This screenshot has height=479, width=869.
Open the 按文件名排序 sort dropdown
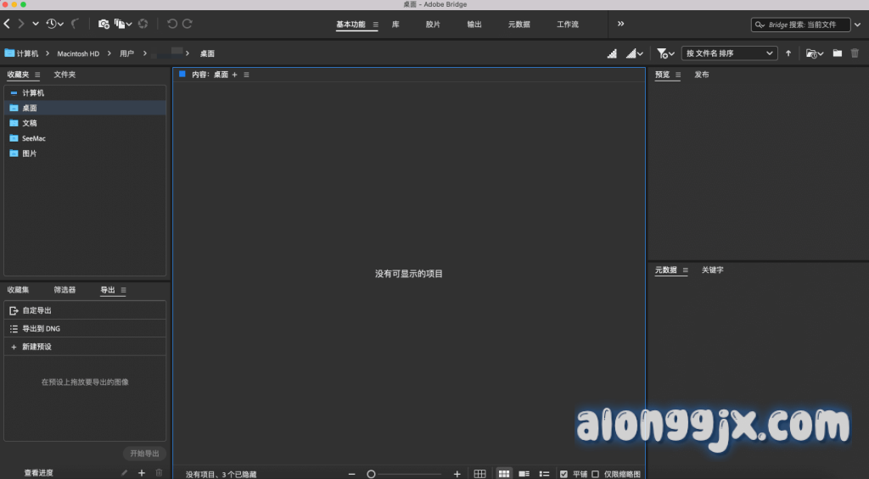click(x=730, y=53)
